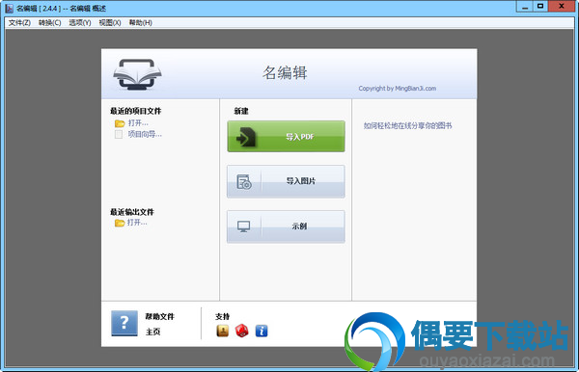Open the 帮助文件 link
This screenshot has height=372, width=579.
159,316
